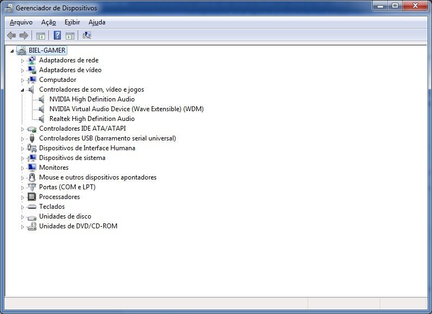Open the Ação menu

[x=48, y=22]
